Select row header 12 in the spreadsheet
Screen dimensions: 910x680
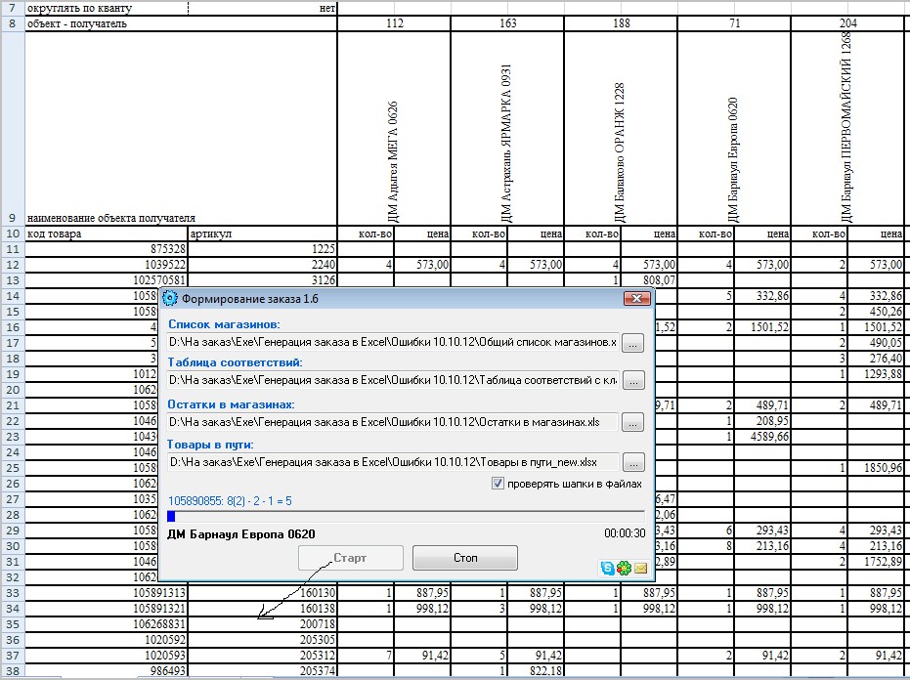click(13, 265)
